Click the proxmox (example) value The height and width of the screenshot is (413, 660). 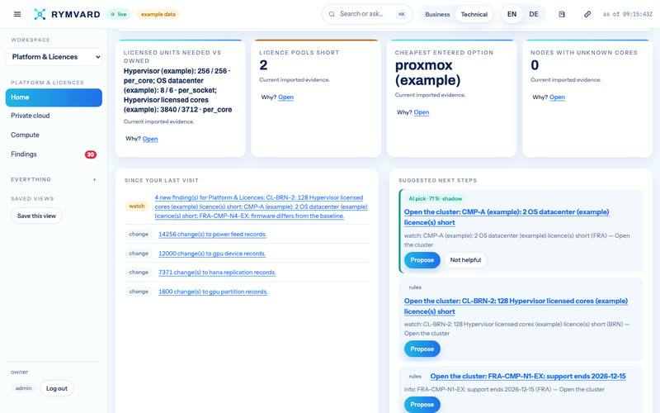427,73
